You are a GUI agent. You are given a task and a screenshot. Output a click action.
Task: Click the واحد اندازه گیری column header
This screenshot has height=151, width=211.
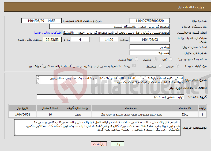click(x=77, y=108)
